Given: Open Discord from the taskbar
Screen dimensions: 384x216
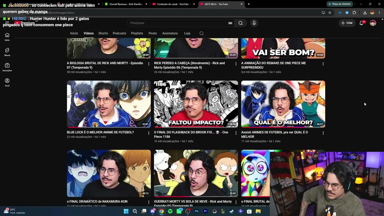Looking at the screenshot, I should pos(153,211).
